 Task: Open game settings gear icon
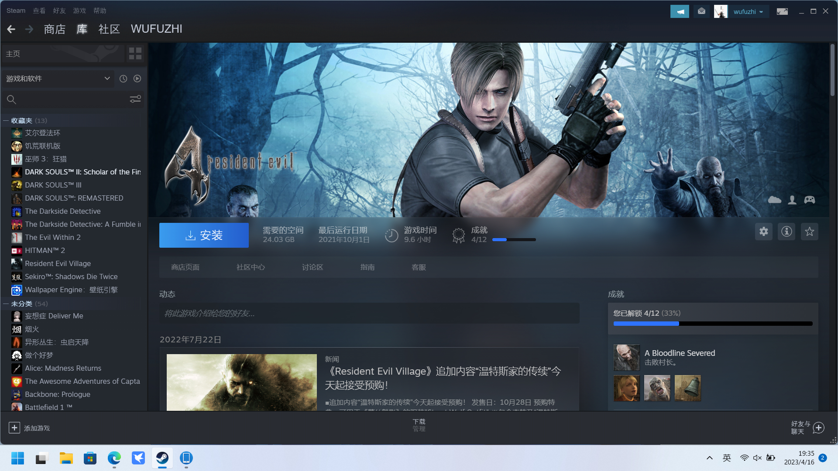[x=764, y=232]
